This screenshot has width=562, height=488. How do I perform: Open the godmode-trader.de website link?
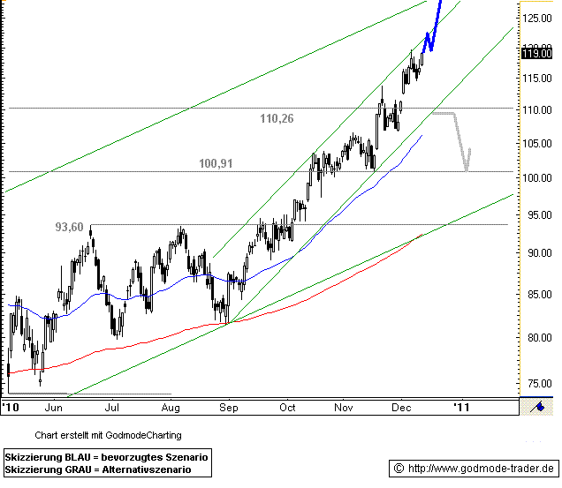point(482,467)
